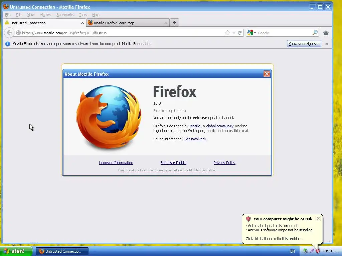
Task: Open the View menu
Action: pos(31,15)
